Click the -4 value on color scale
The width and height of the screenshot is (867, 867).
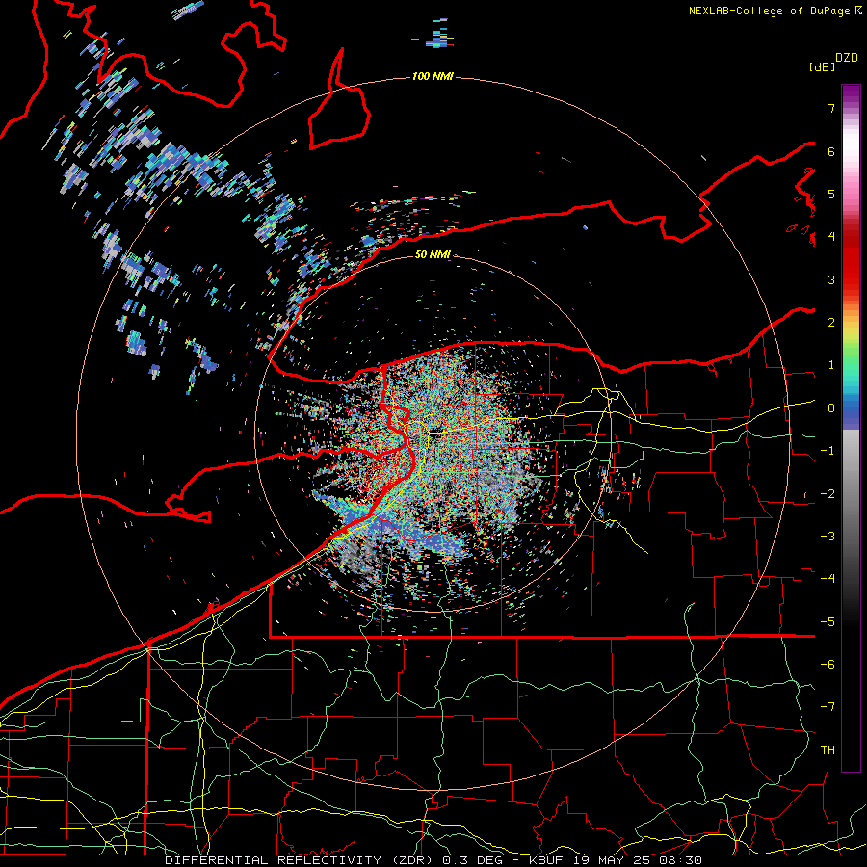click(x=828, y=579)
